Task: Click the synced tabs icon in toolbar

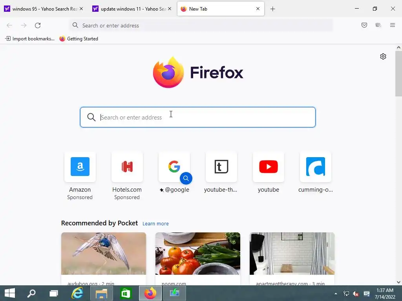Action: 378,25
